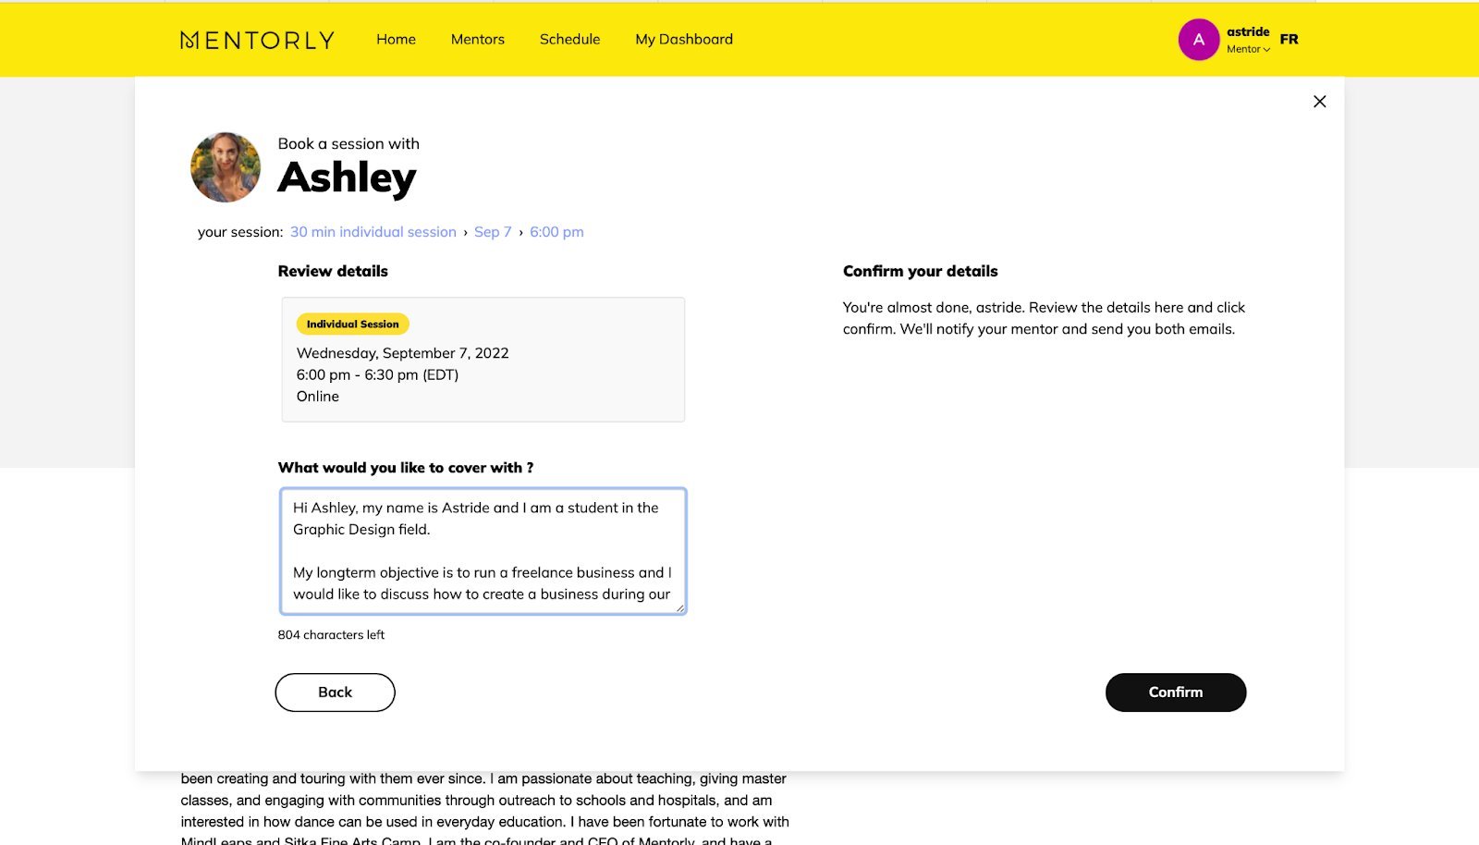Close the booking dialog
1479x845 pixels.
1319,102
